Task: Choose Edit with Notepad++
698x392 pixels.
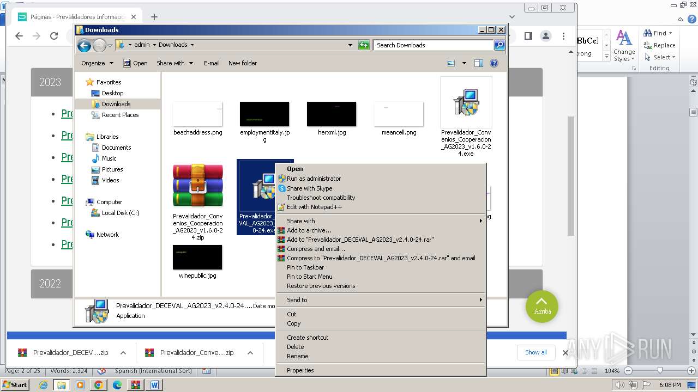Action: tap(381, 207)
